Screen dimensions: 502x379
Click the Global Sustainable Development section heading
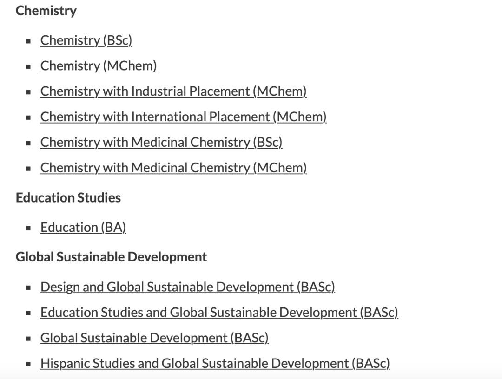(x=112, y=257)
